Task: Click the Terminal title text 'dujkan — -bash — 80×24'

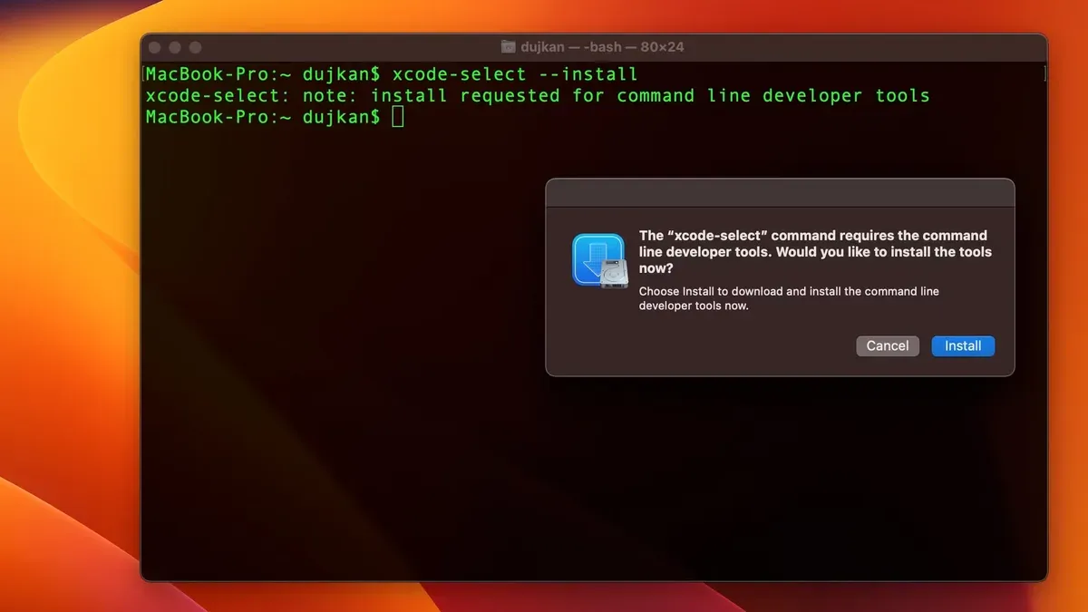Action: (x=603, y=47)
